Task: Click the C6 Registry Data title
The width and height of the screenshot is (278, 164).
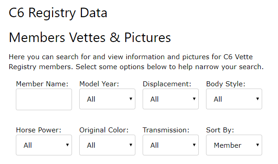Action: 58,13
